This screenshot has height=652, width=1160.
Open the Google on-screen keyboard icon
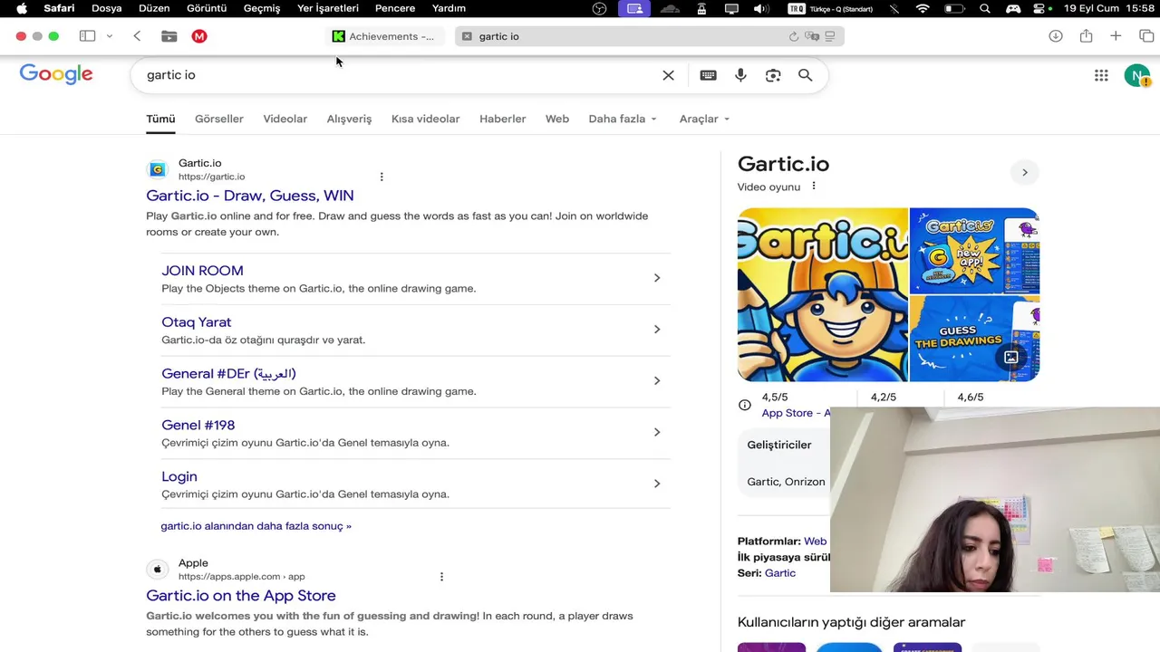(709, 75)
